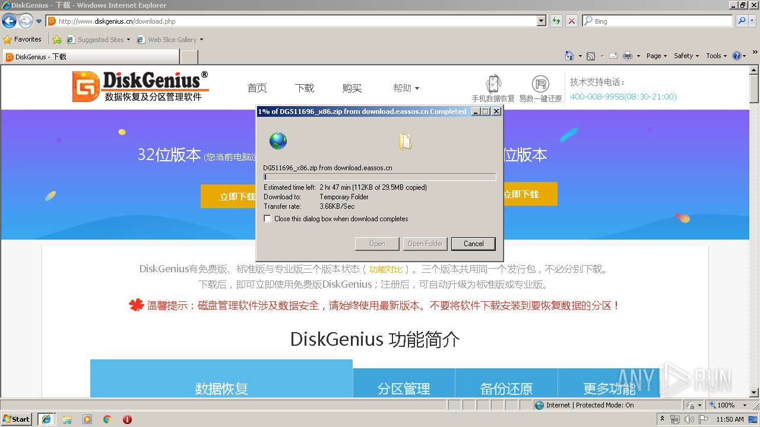760x427 pixels.
Task: Click the volume icon in system tray
Action: point(689,419)
